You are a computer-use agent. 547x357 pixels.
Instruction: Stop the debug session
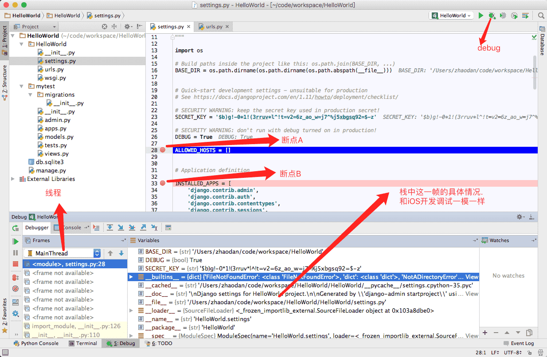pyautogui.click(x=16, y=264)
